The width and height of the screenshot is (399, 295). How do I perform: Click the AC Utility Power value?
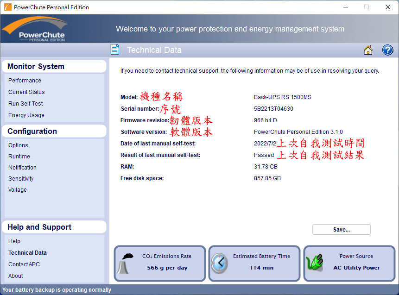356,268
